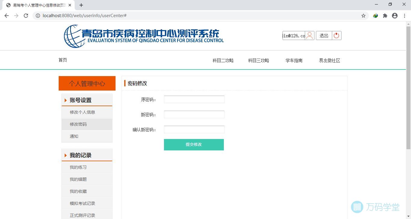Open the Chrome profile account icon
This screenshot has width=411, height=219.
tap(395, 16)
